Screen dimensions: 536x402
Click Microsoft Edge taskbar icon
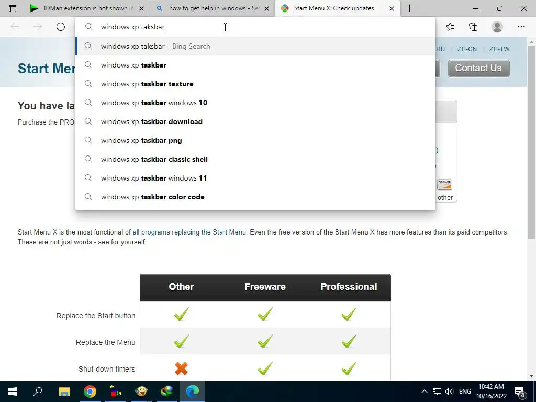coord(193,392)
